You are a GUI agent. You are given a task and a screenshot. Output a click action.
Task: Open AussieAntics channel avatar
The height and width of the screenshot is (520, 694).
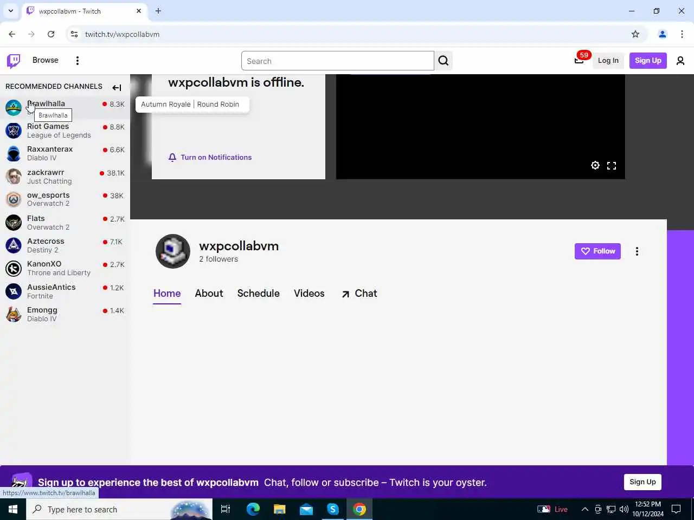click(x=14, y=291)
